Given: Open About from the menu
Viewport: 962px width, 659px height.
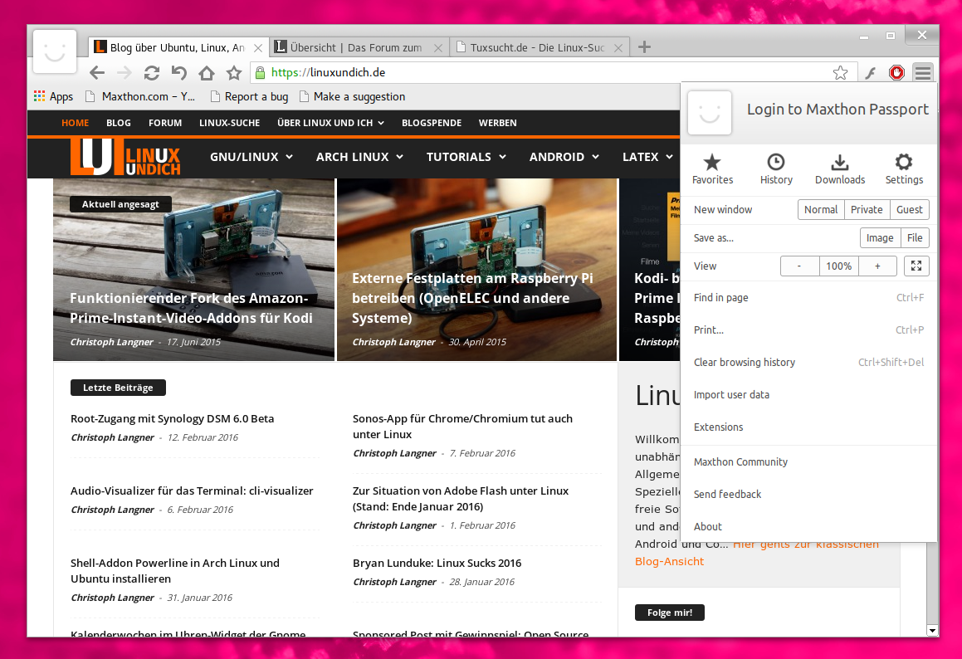Looking at the screenshot, I should pos(808,526).
